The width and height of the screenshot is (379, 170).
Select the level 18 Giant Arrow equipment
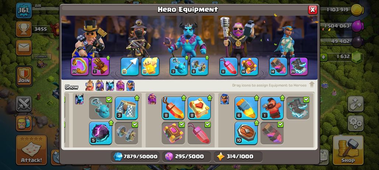(129, 66)
